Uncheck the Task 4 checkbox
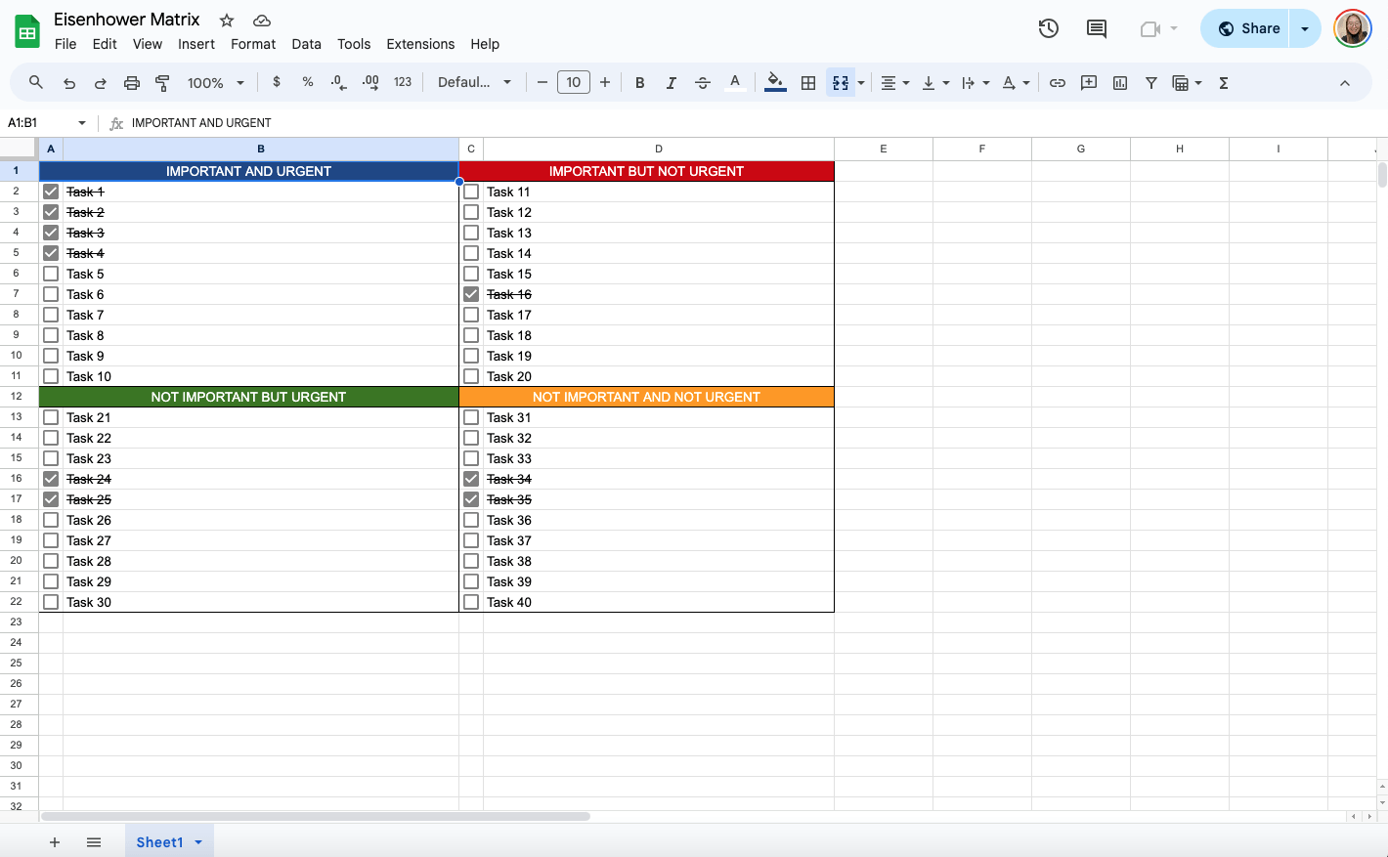Image resolution: width=1388 pixels, height=857 pixels. coord(51,253)
